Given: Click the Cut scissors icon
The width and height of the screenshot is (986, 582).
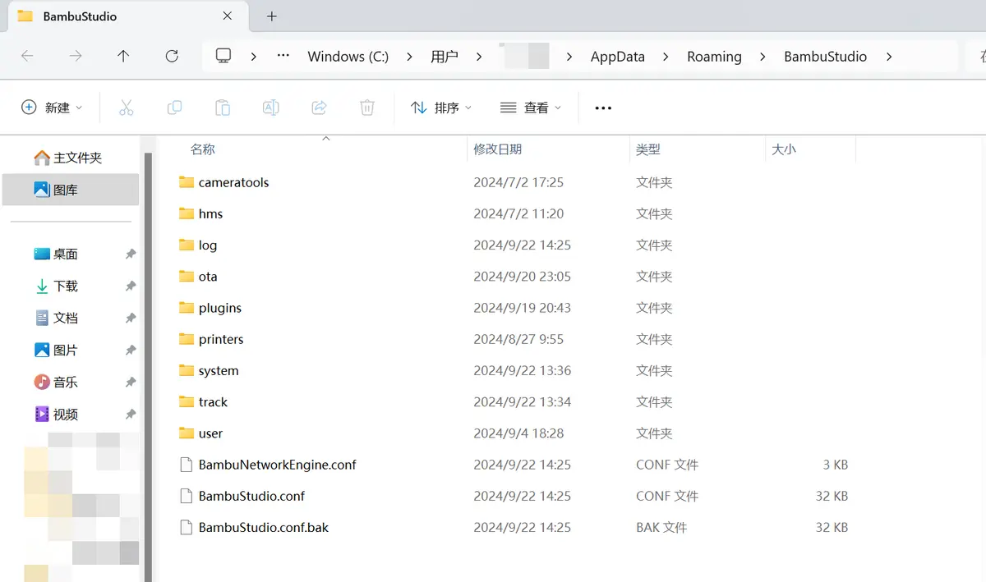Looking at the screenshot, I should tap(126, 108).
